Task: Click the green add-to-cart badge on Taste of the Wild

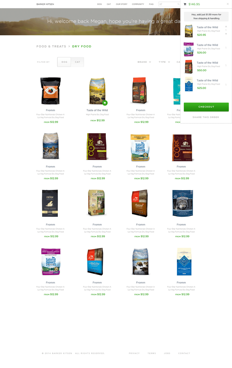Action: 105,103
